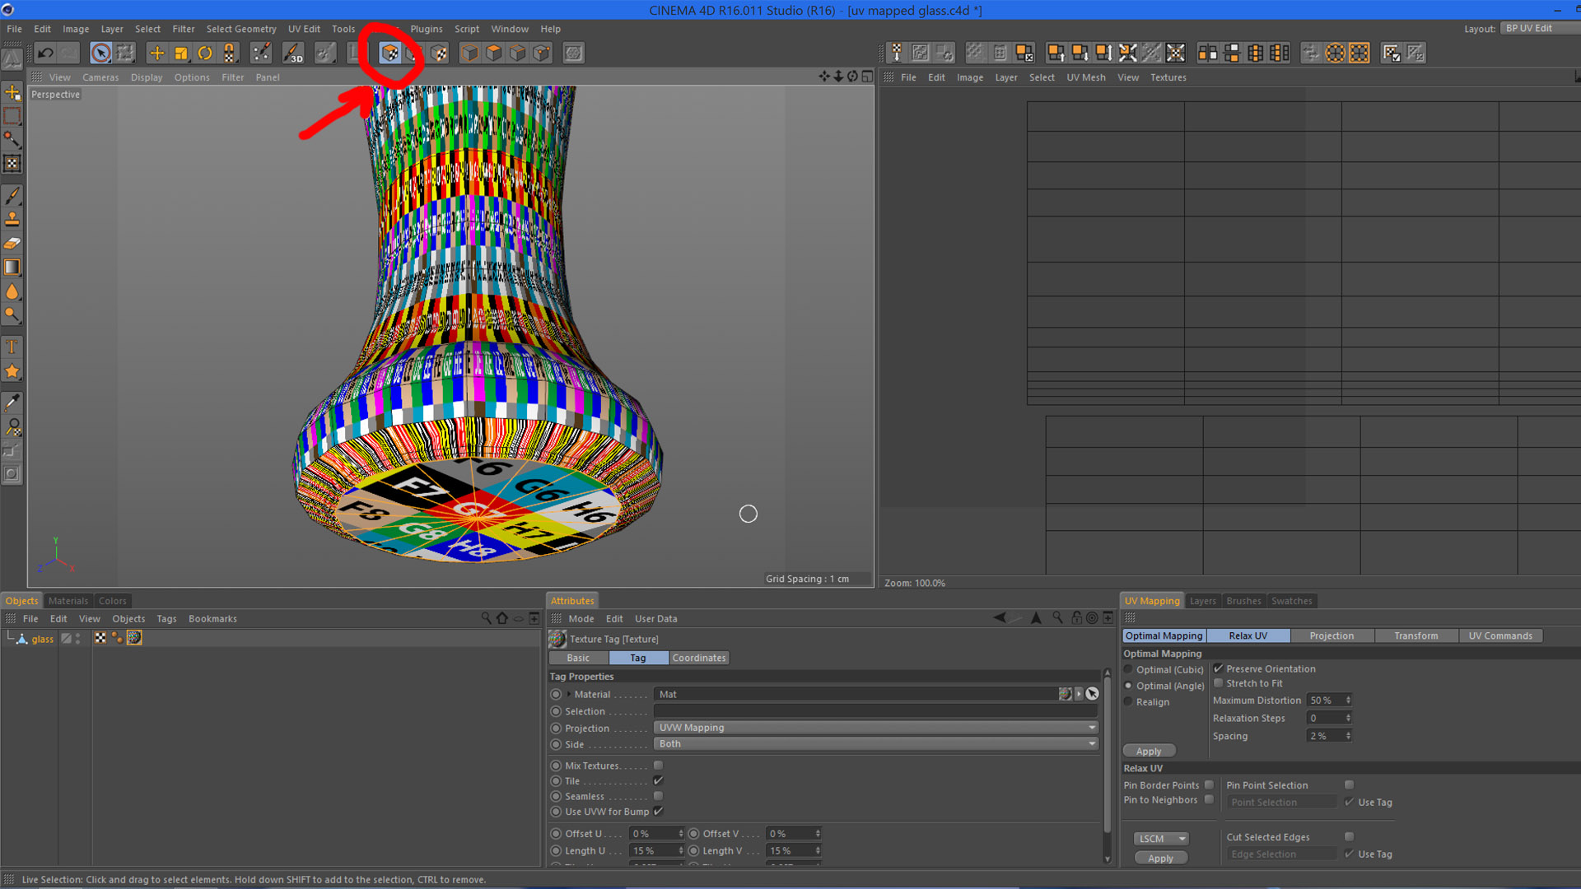
Task: Open the LSCM relax method dropdown
Action: tap(1161, 839)
